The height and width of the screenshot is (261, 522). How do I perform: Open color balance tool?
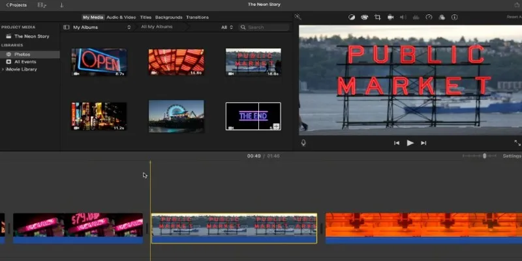tap(352, 18)
